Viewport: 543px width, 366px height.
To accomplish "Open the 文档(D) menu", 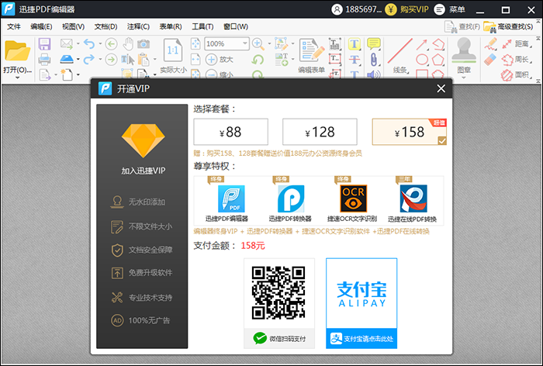I will coord(106,26).
